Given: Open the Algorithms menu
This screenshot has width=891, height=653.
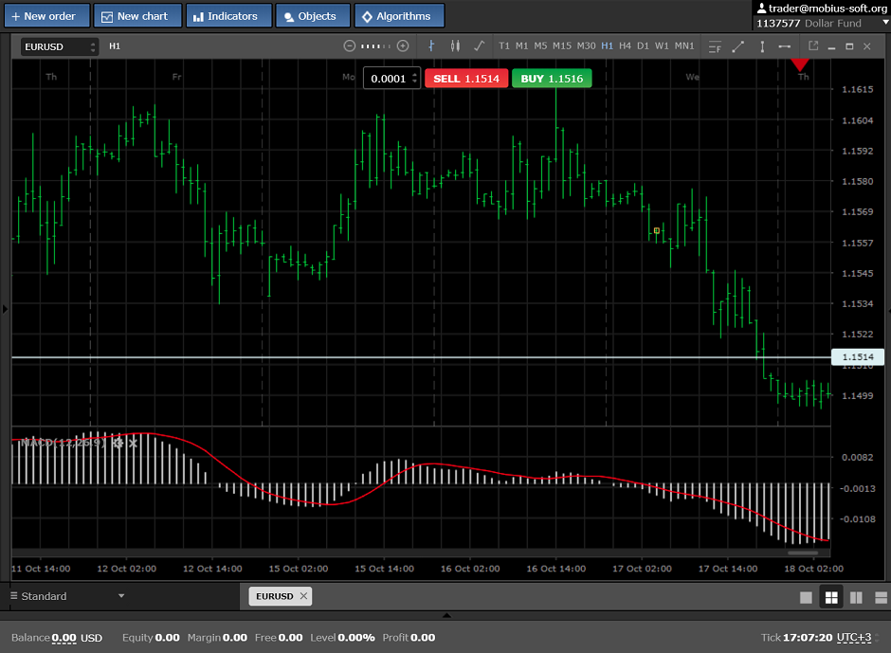Looking at the screenshot, I should click(x=399, y=16).
